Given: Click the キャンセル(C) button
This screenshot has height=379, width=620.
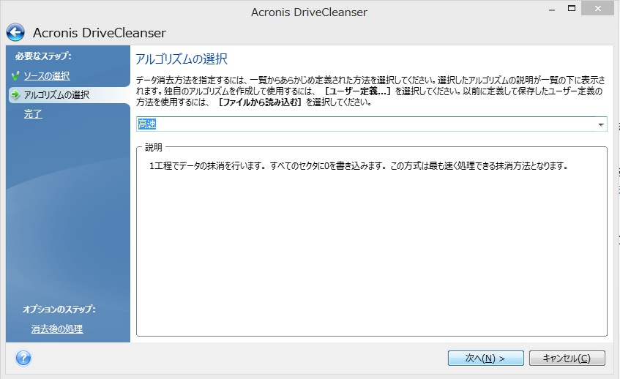Looking at the screenshot, I should point(567,358).
